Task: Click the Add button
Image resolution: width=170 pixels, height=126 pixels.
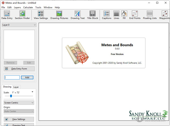Action: click(27, 77)
